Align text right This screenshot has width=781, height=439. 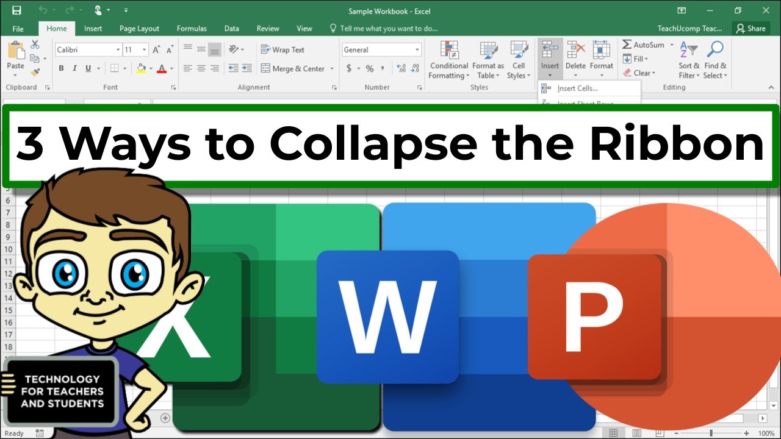coord(214,69)
